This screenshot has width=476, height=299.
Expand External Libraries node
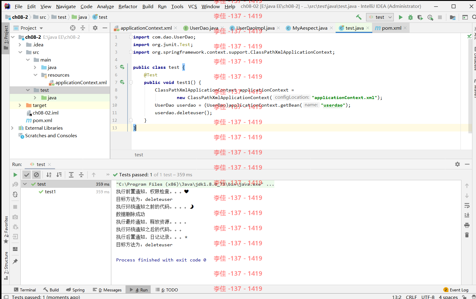(x=12, y=128)
